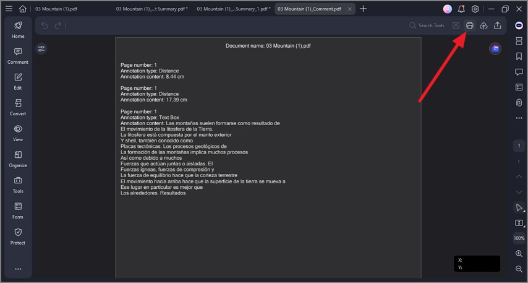Go to the Home screen house icon
Viewport: 528px width, 283px height.
pos(22,9)
